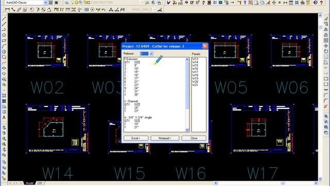Toggle the layer freeze sun icon
The width and height of the screenshot is (330, 186).
77,3
